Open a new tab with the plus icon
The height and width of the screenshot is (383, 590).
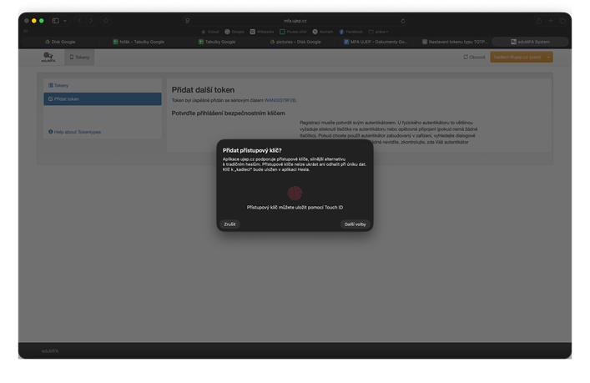click(x=551, y=21)
